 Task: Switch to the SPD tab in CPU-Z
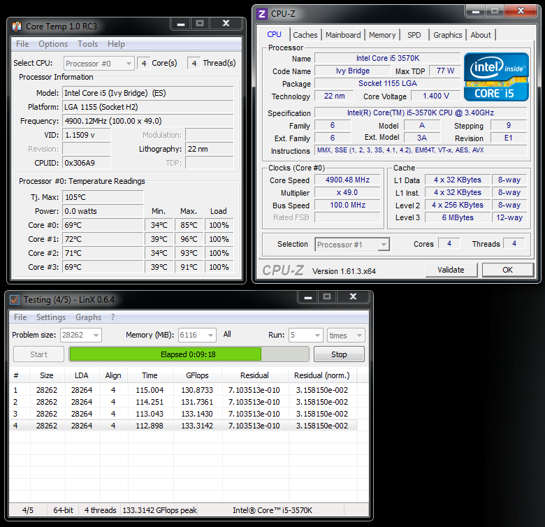tap(414, 35)
